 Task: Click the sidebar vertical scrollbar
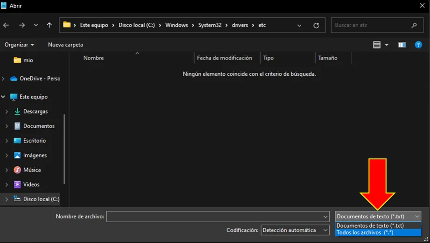pos(64,149)
